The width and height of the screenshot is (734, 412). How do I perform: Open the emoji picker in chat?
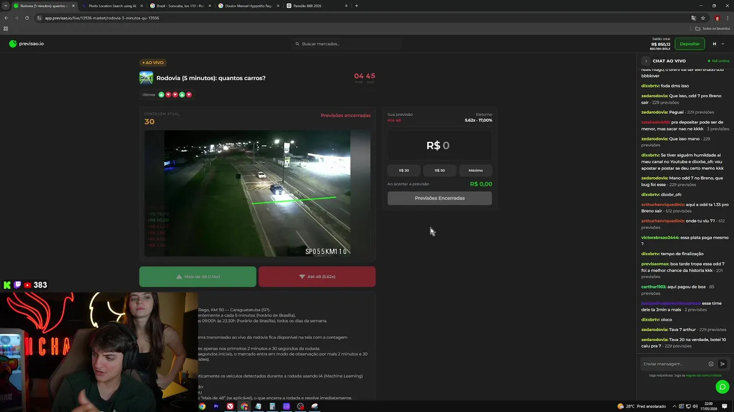point(711,364)
